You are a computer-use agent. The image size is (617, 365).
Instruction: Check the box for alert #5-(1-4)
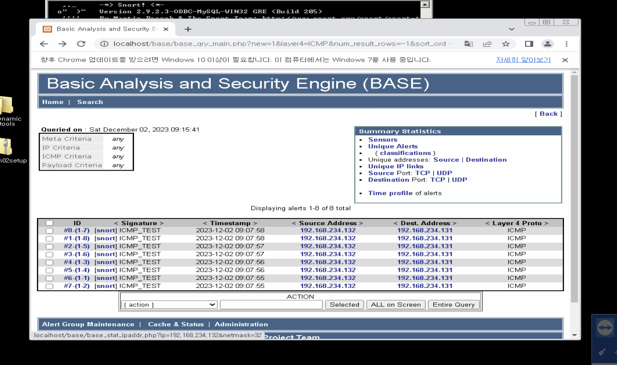tap(49, 270)
